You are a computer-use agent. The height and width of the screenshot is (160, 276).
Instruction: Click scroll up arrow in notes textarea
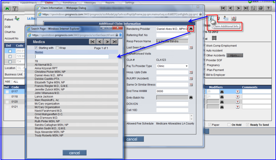(x=191, y=116)
